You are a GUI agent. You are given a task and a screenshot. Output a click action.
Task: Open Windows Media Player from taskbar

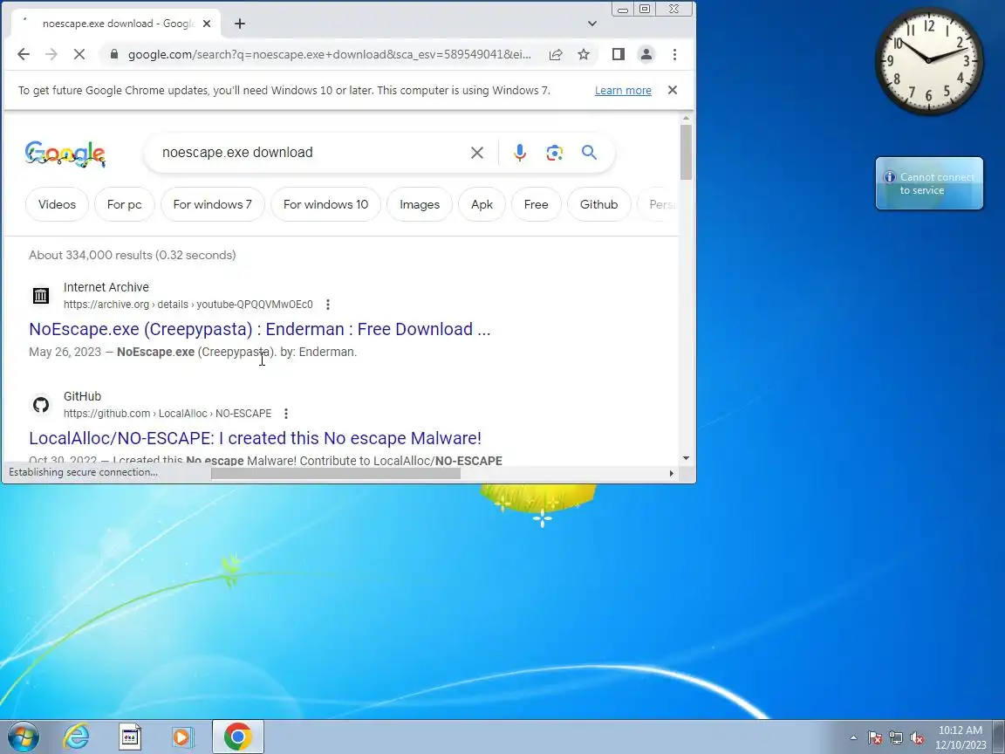[182, 737]
